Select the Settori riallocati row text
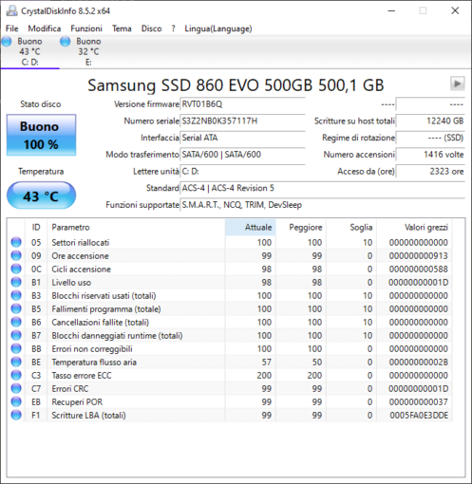472x484 pixels. [x=81, y=243]
